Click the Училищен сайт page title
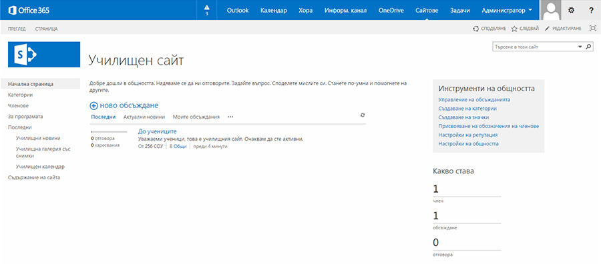601x264 pixels. pos(136,60)
